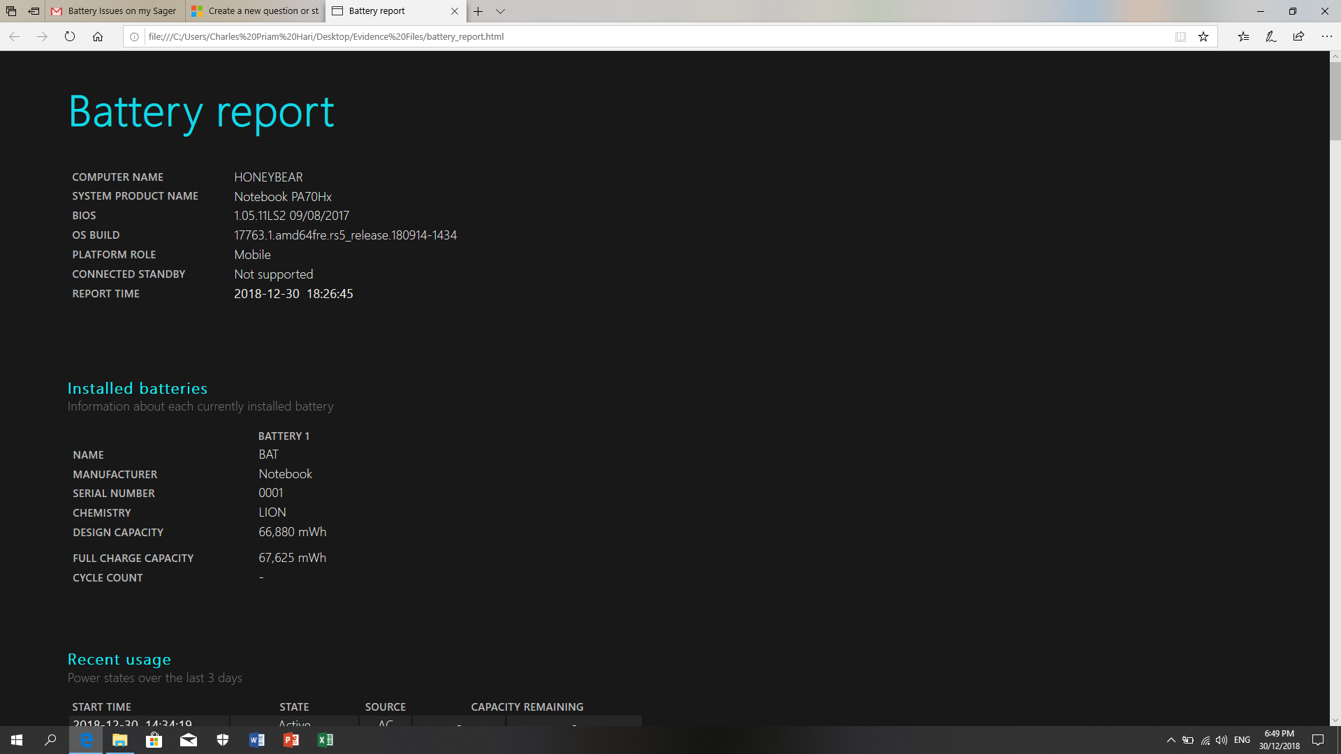Show hidden system tray icons chevron
The image size is (1341, 754).
(x=1171, y=740)
